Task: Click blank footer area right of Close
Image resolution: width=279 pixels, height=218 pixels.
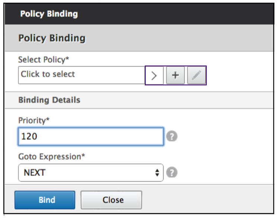Action: coord(208,200)
